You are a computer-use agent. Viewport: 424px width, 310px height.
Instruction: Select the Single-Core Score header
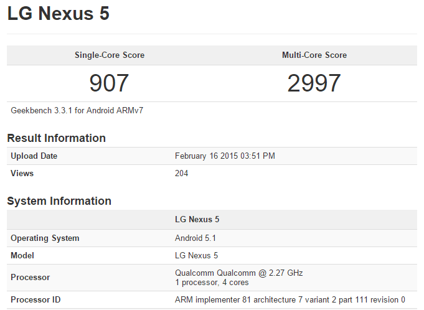(x=109, y=55)
